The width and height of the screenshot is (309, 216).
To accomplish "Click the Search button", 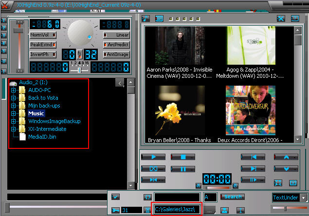I will click(233, 197).
